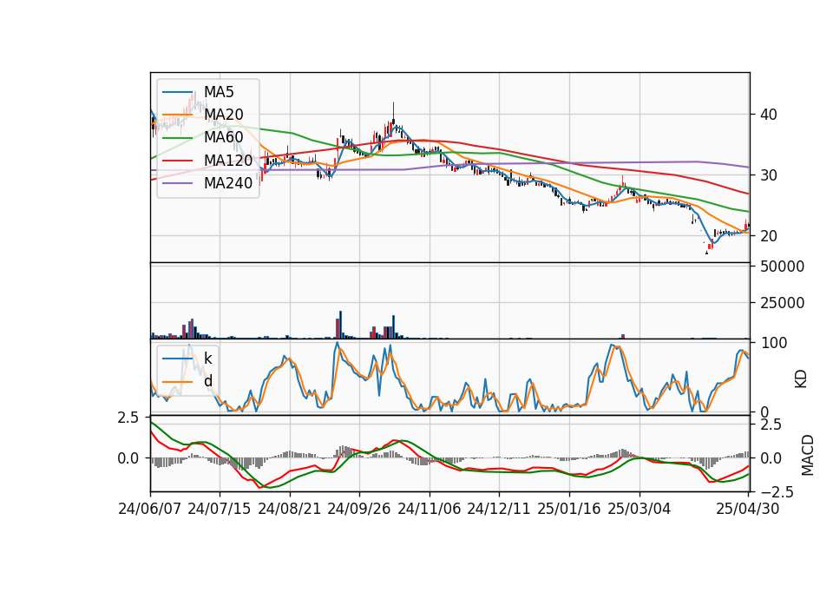The width and height of the screenshot is (833, 599).
Task: Click the 24/11/06 date axis label
Action: [430, 509]
